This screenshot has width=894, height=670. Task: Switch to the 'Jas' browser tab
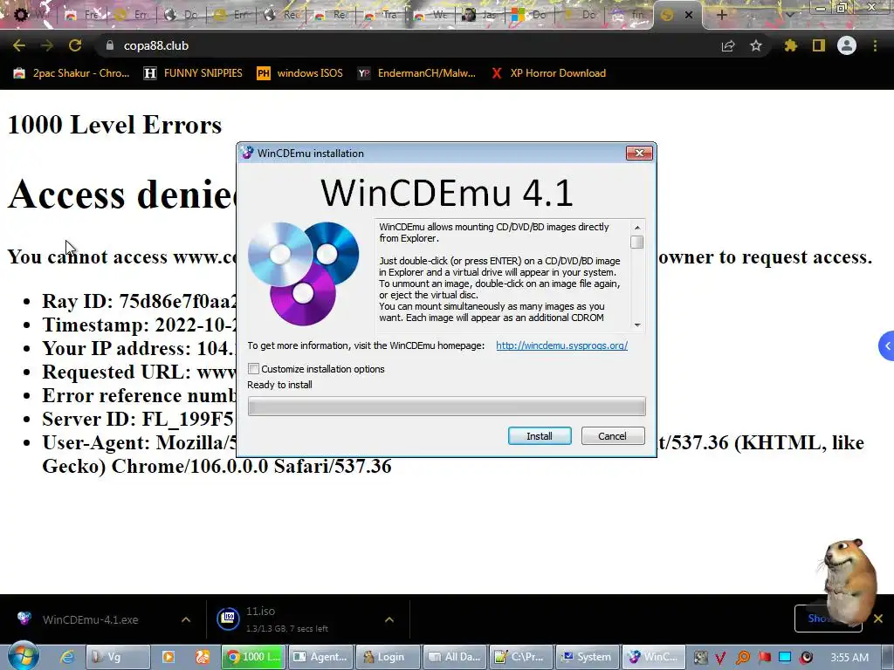pyautogui.click(x=479, y=15)
